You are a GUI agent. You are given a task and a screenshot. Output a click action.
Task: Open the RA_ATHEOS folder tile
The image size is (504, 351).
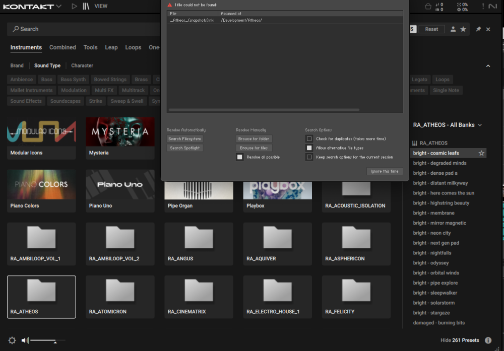(x=41, y=297)
